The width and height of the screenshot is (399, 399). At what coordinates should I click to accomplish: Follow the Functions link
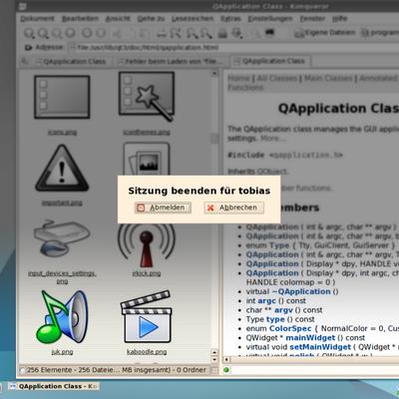tap(245, 88)
